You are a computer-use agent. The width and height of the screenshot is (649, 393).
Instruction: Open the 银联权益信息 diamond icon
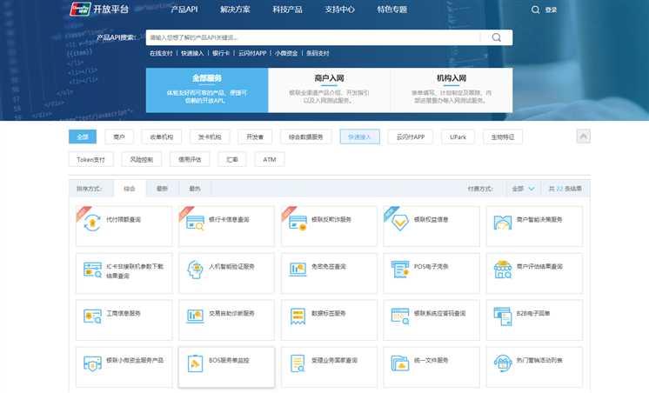click(x=400, y=223)
